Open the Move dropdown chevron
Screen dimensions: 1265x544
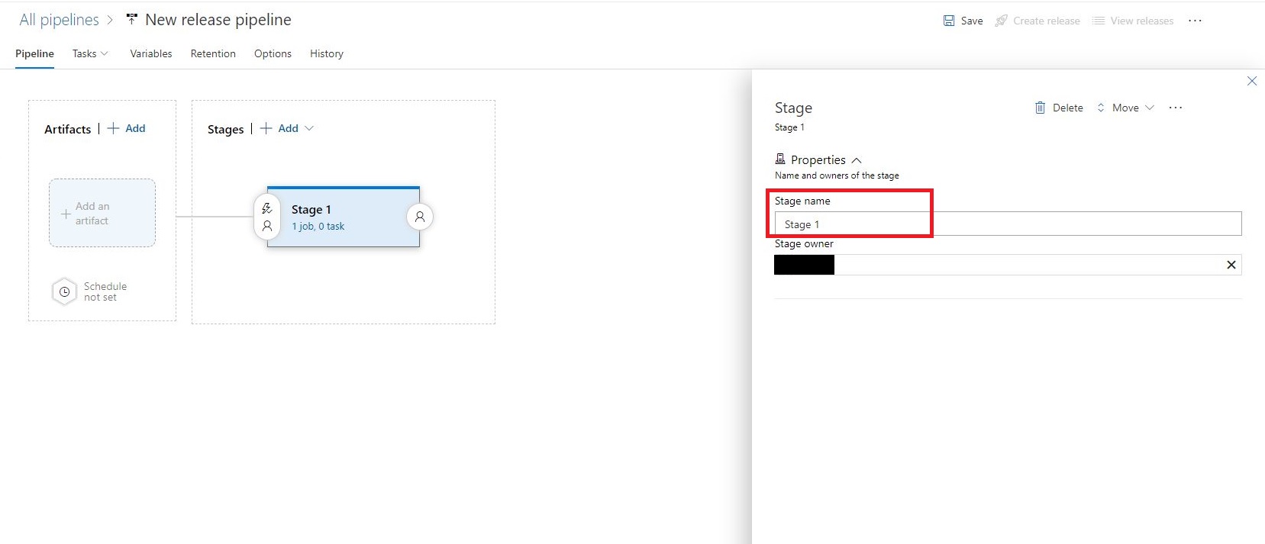click(x=1150, y=108)
